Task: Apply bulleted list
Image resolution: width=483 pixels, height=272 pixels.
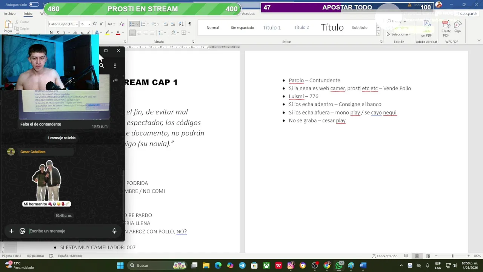Action: (x=132, y=24)
